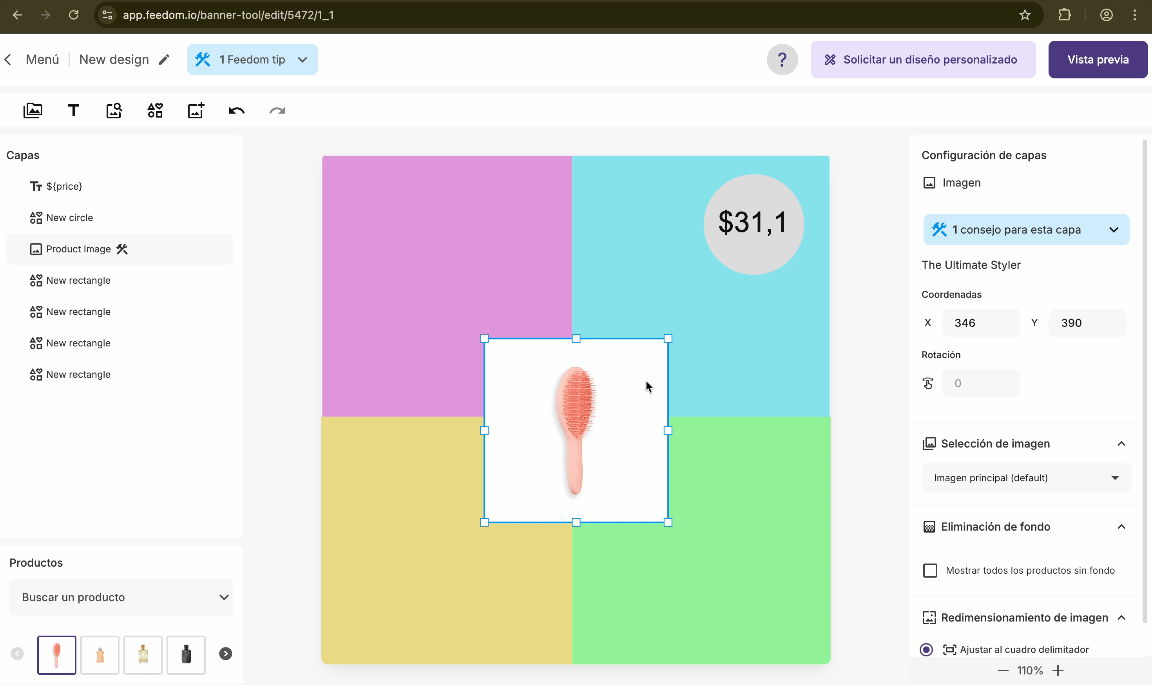This screenshot has height=685, width=1152.
Task: Click the undo arrow icon
Action: click(236, 111)
